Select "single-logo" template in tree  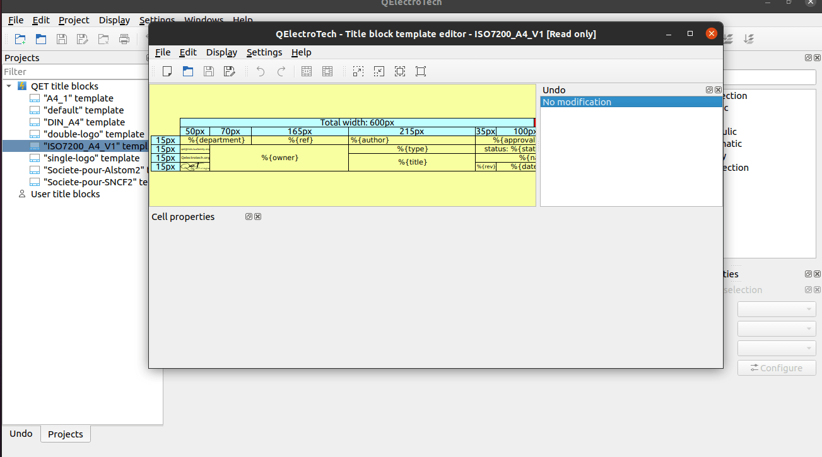[91, 158]
